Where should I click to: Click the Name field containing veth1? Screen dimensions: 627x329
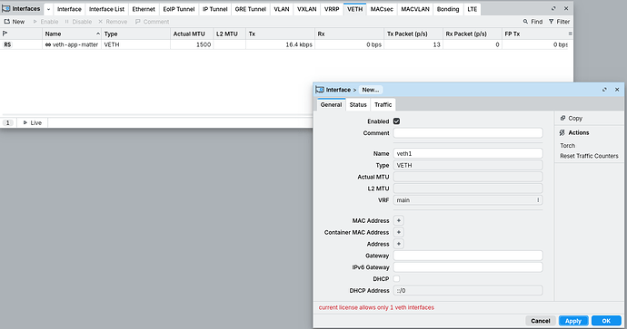coord(468,153)
